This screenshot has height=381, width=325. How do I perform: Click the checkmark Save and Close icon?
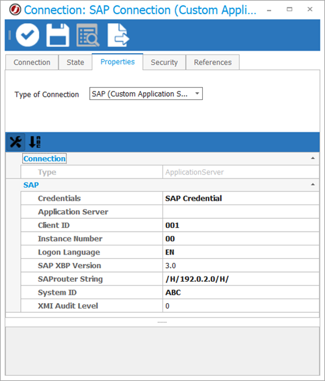click(27, 35)
